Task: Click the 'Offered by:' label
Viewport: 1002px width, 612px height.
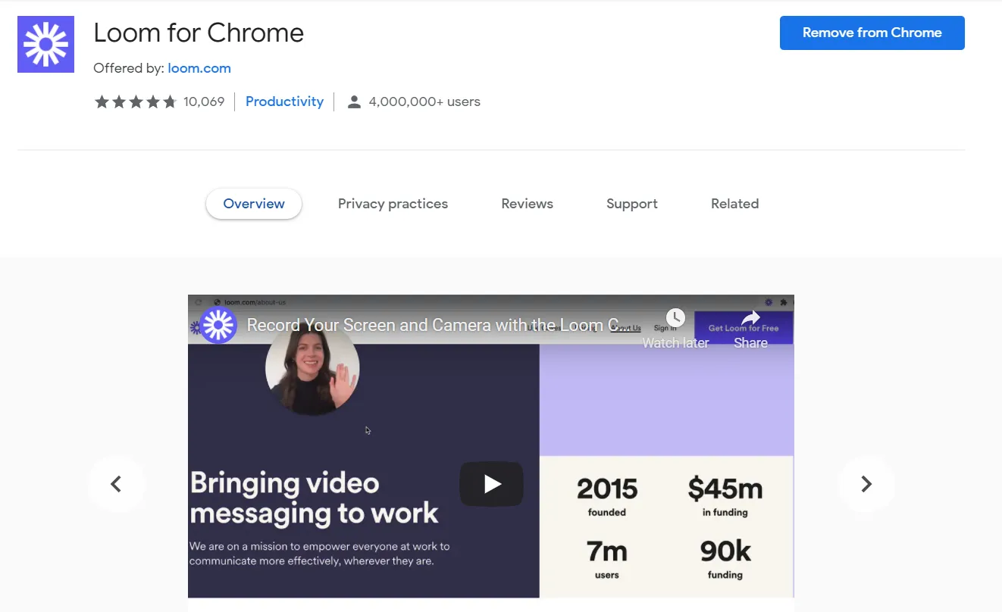Action: (x=129, y=68)
